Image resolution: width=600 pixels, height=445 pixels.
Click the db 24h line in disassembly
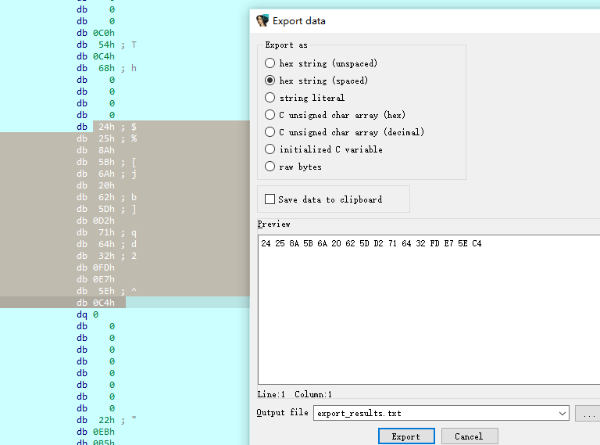[106, 127]
